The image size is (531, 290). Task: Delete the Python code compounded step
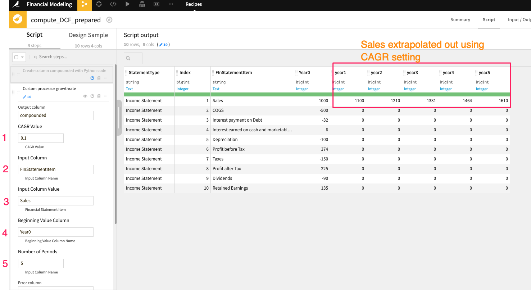(x=99, y=78)
